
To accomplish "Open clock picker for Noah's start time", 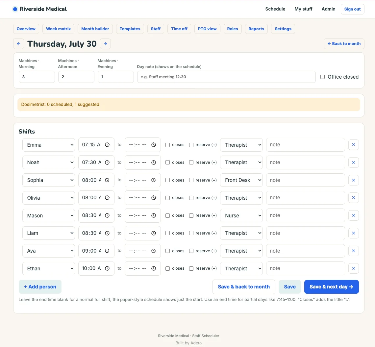I will click(107, 162).
